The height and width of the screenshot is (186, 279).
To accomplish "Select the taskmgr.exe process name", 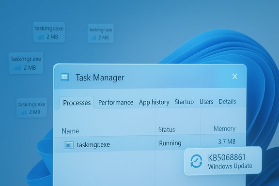I will (x=93, y=145).
